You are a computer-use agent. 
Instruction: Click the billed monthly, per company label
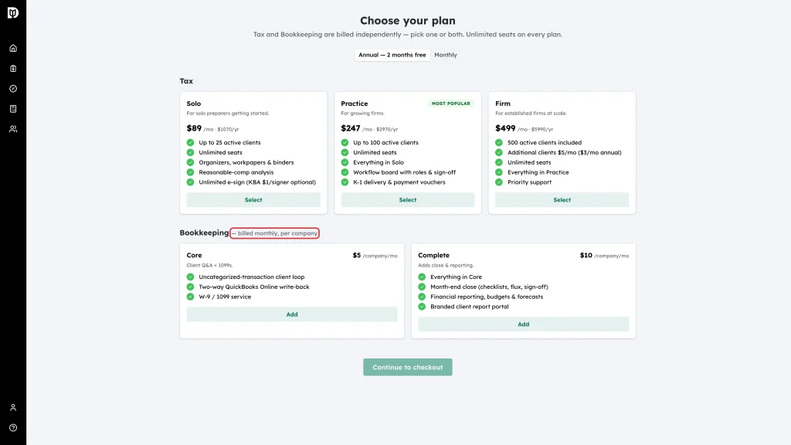pos(274,233)
